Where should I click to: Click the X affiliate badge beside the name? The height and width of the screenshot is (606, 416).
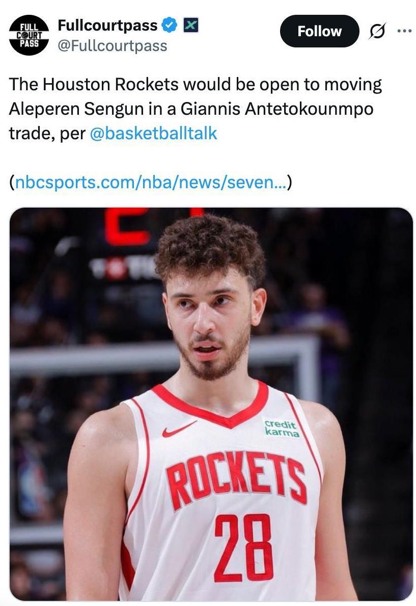pos(190,25)
